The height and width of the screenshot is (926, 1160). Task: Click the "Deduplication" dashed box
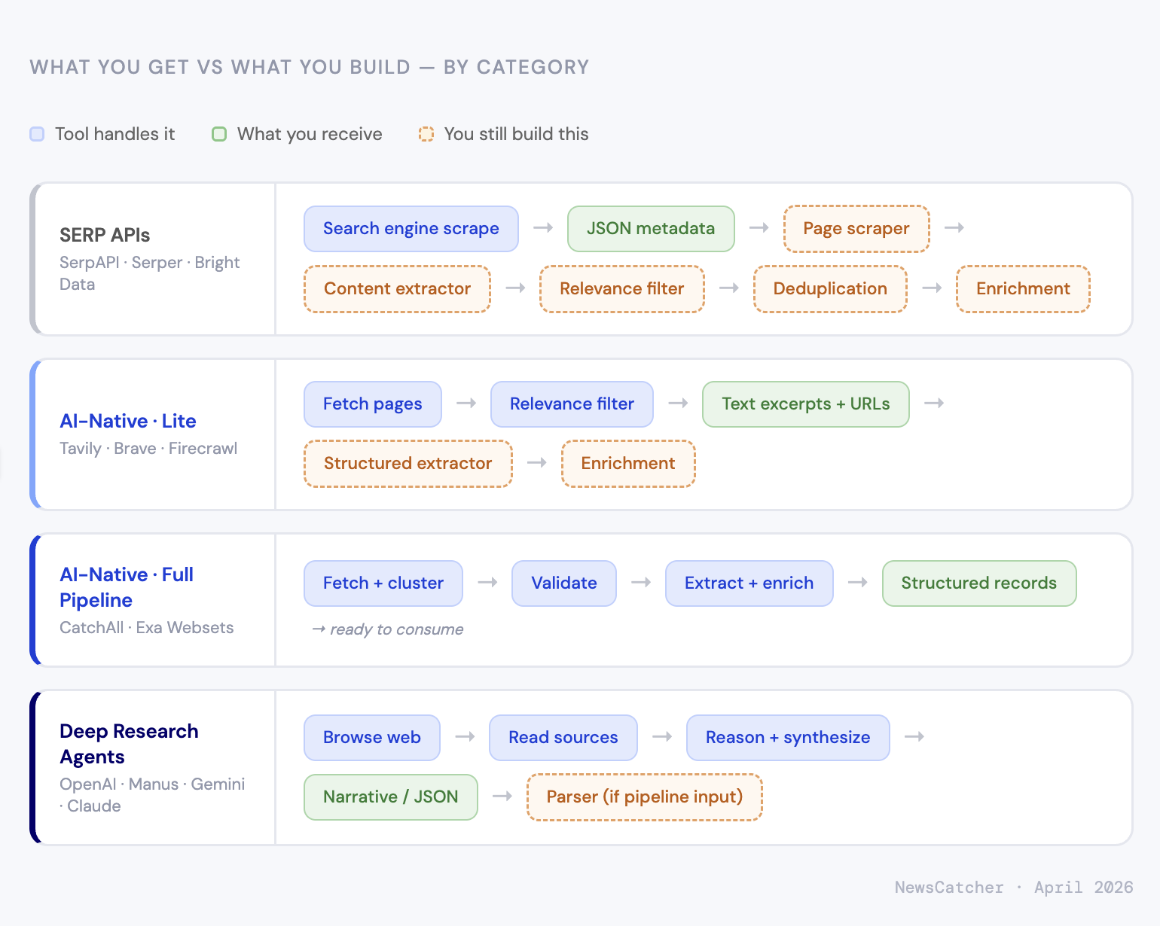coord(830,289)
